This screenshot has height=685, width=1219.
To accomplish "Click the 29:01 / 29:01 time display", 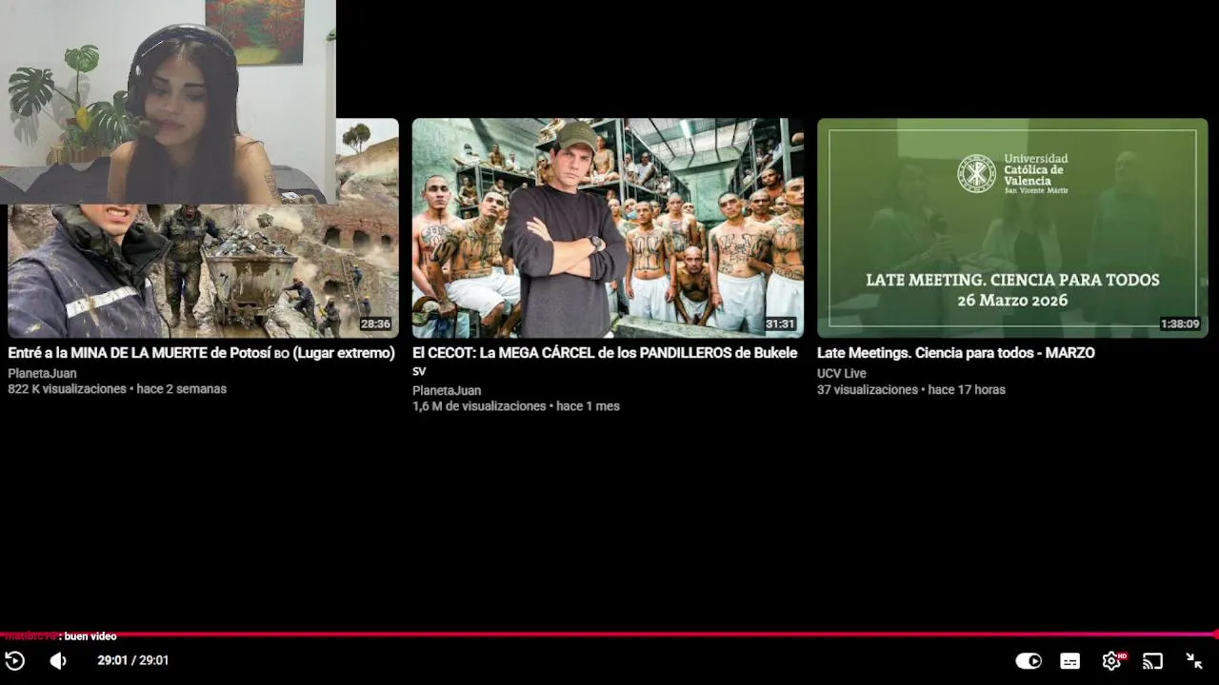I will coord(132,660).
